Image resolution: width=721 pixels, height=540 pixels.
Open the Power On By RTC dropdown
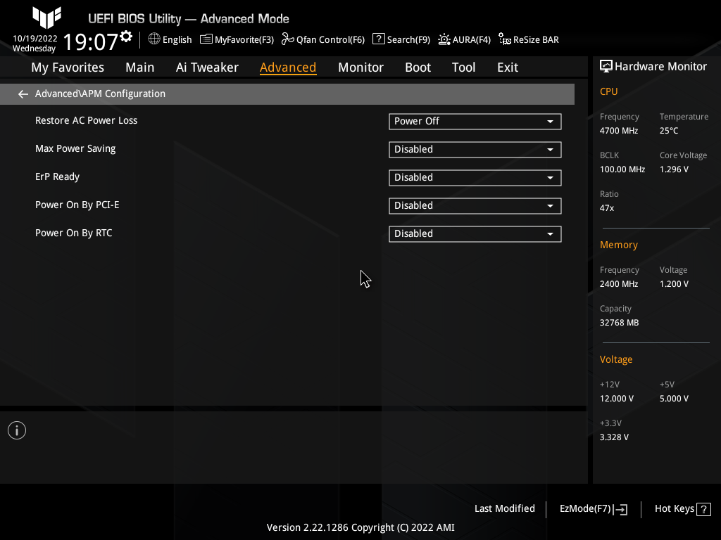coord(475,233)
